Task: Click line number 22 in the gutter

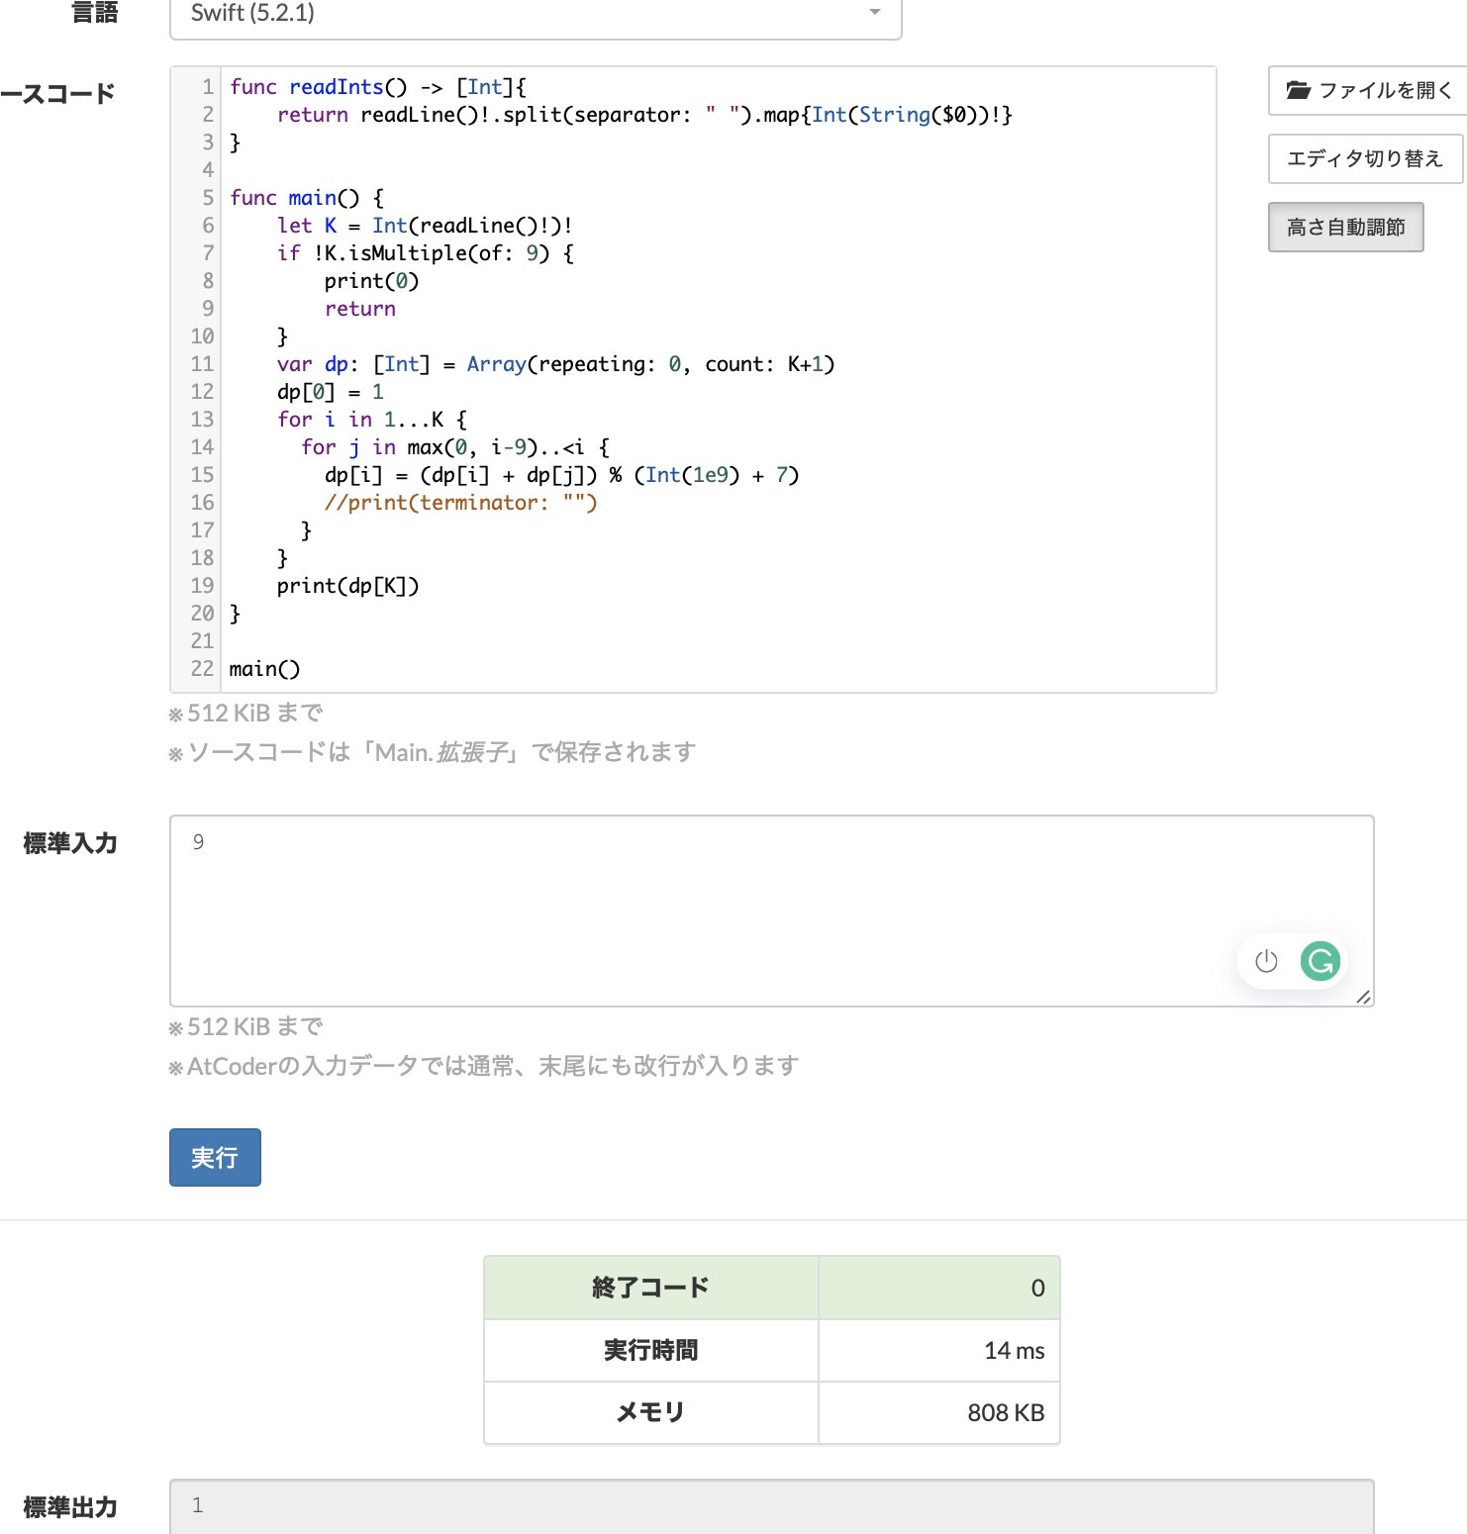Action: tap(202, 669)
